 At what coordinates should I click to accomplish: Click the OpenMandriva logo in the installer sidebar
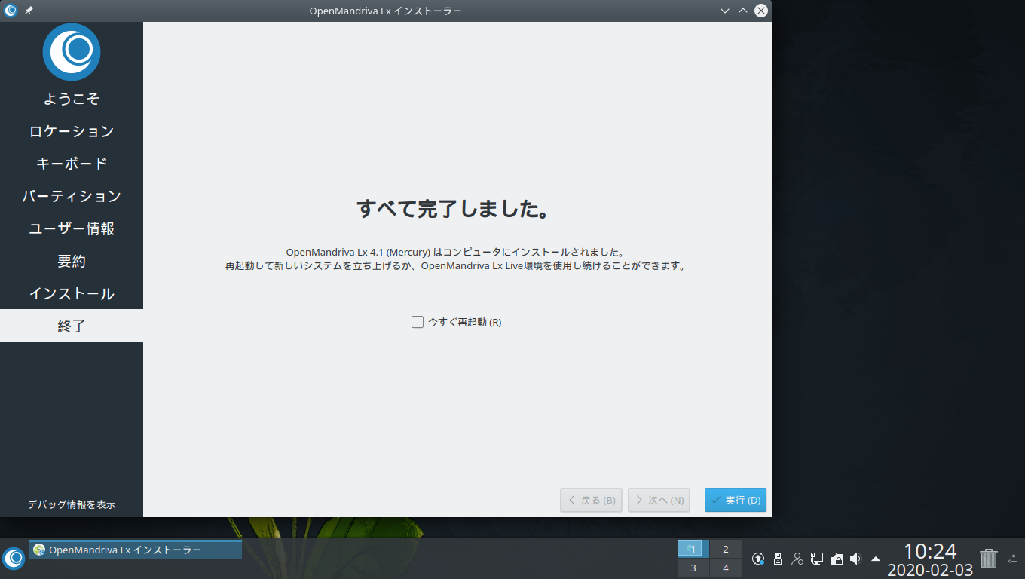72,52
